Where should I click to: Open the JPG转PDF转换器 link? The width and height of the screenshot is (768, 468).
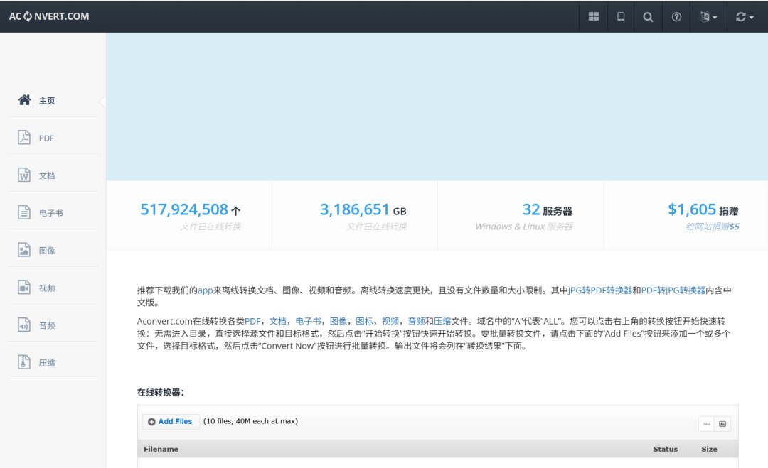point(600,290)
